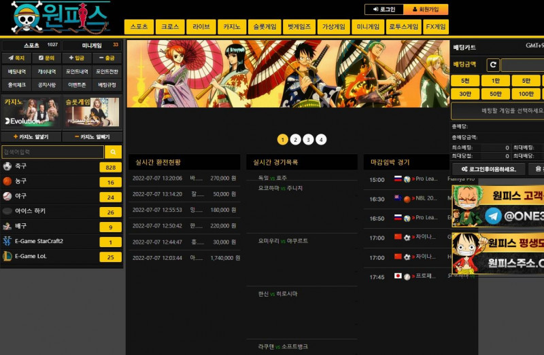Click the search magnifier button in sidebar
The height and width of the screenshot is (355, 544).
coord(113,152)
